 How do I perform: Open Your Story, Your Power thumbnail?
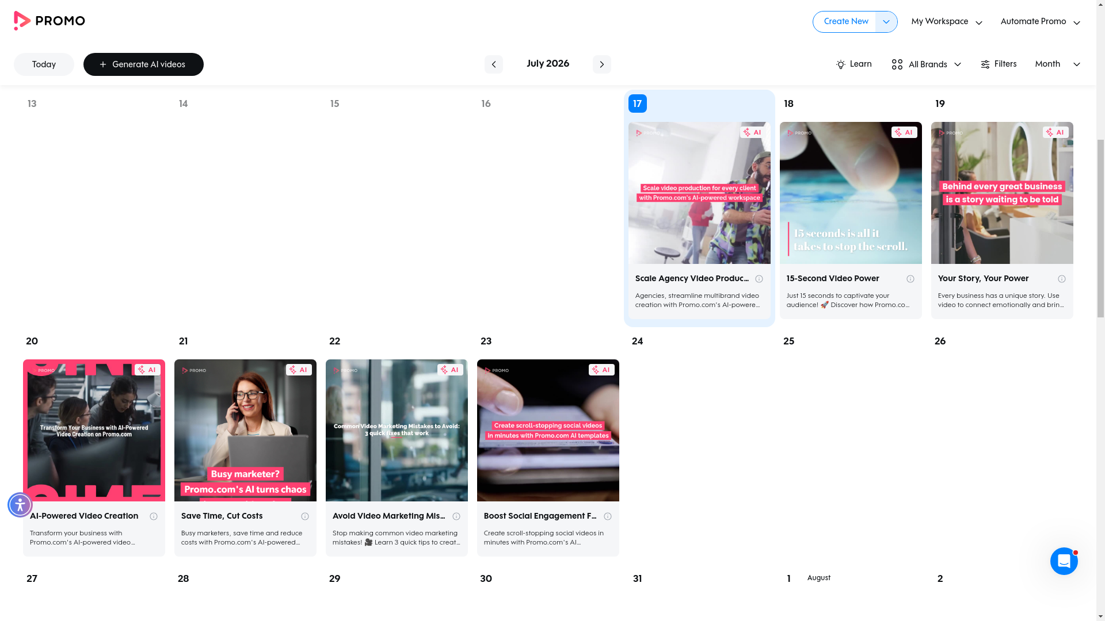coord(1002,193)
